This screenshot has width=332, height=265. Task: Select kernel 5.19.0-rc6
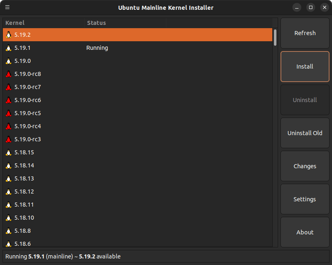point(28,100)
